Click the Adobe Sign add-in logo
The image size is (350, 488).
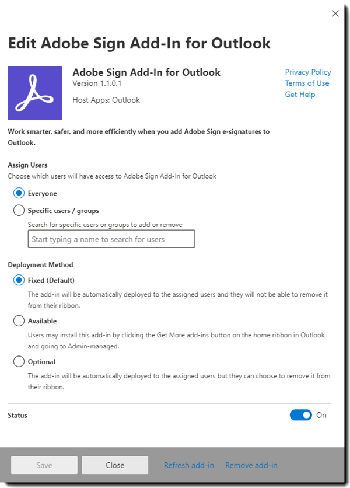(x=34, y=93)
